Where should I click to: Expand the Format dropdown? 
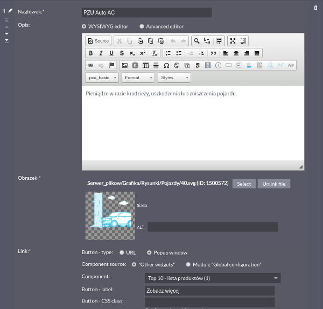click(x=138, y=78)
